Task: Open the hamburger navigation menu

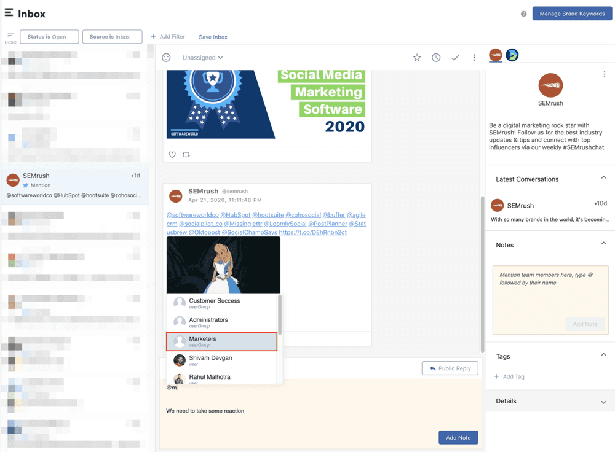Action: (9, 13)
